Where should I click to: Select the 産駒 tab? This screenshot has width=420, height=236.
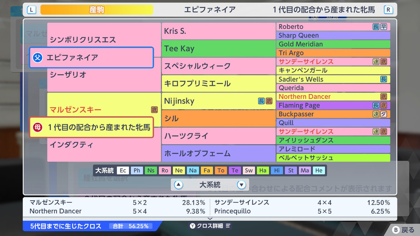[x=97, y=10]
